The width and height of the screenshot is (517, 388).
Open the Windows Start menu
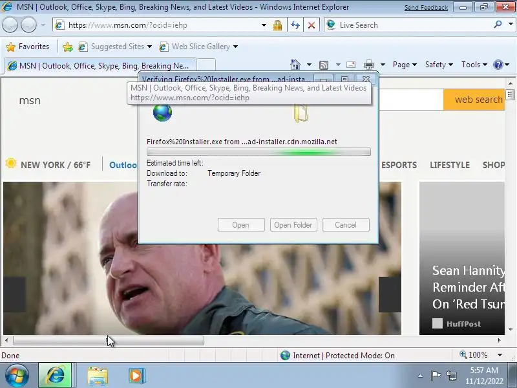click(17, 375)
